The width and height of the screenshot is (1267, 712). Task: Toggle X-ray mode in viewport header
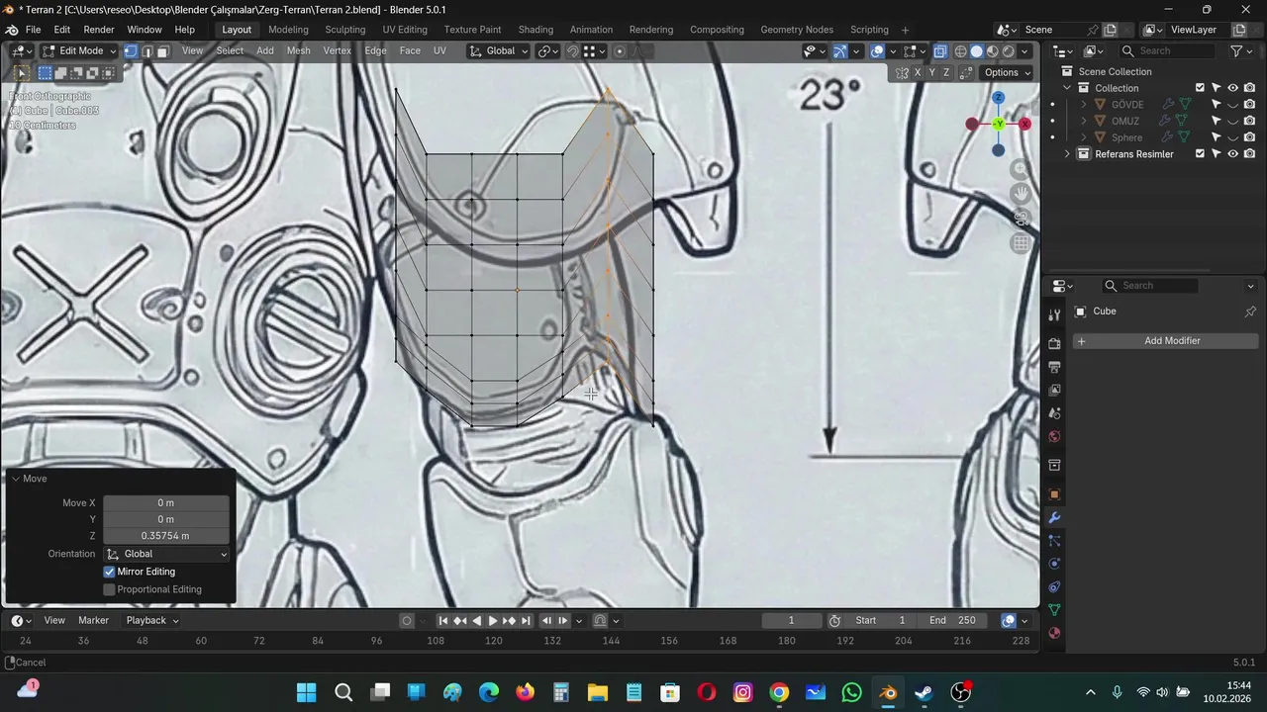tap(939, 51)
